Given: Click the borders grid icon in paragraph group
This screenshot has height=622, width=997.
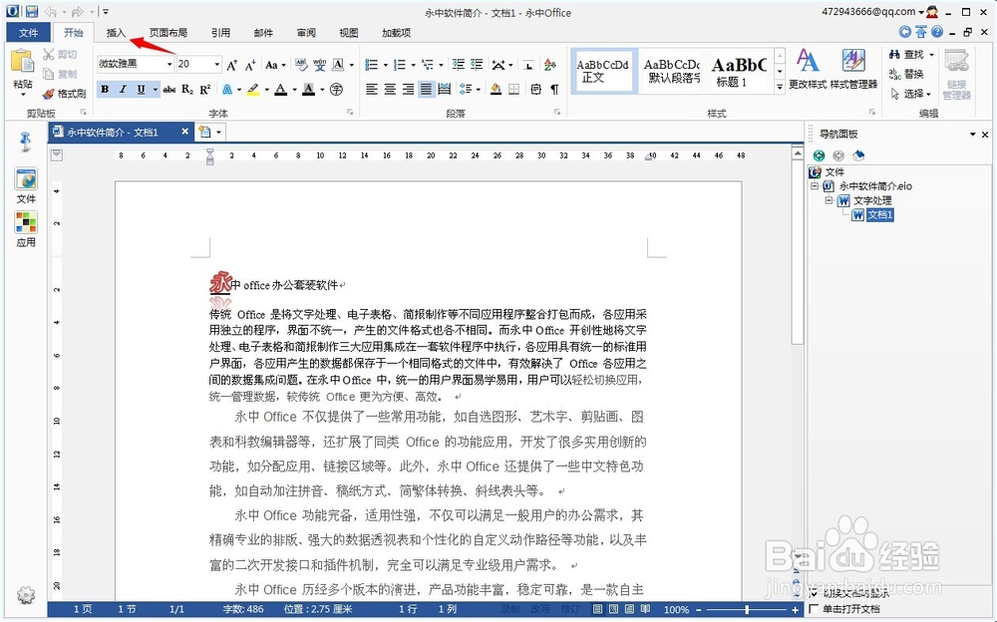Looking at the screenshot, I should coord(513,89).
